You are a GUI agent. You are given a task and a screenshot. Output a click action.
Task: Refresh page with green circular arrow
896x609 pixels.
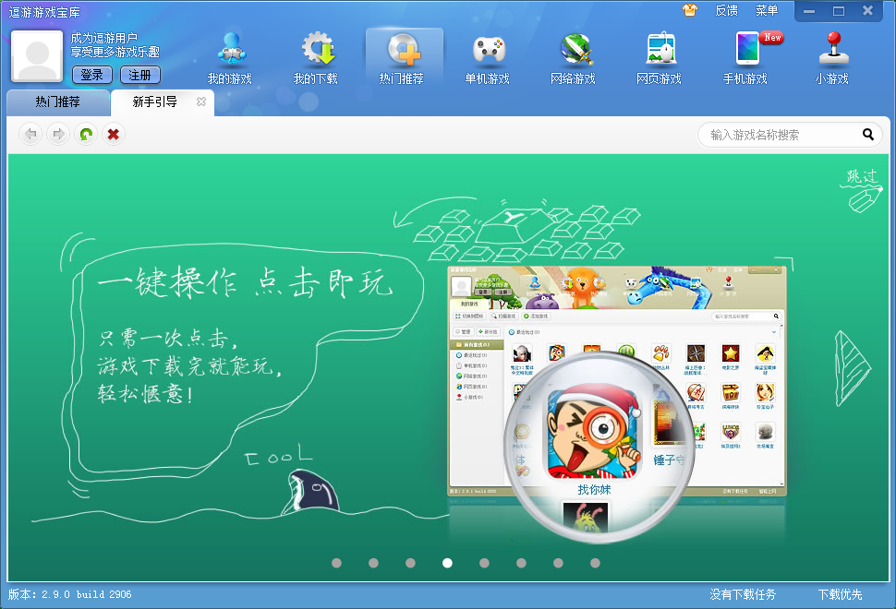86,134
